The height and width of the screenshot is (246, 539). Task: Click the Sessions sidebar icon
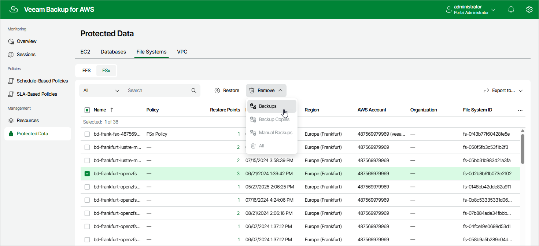pos(11,55)
